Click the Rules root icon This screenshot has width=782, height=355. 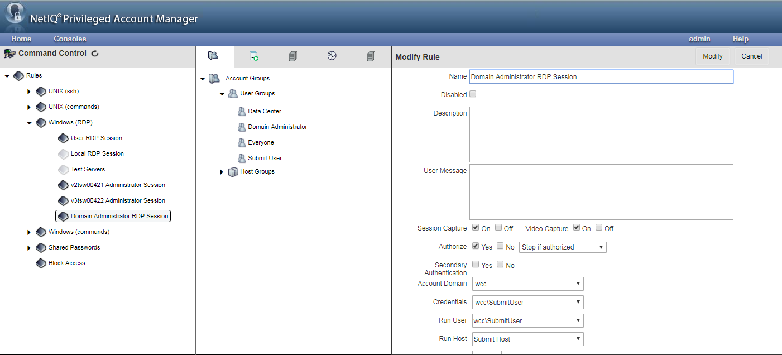click(18, 75)
